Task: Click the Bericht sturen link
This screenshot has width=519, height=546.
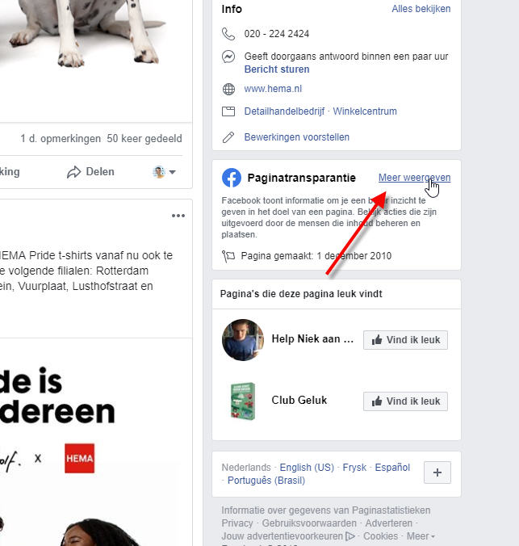Action: click(277, 69)
